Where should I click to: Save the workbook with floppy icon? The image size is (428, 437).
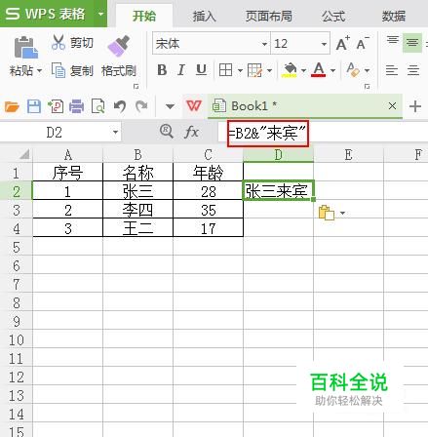(x=34, y=106)
